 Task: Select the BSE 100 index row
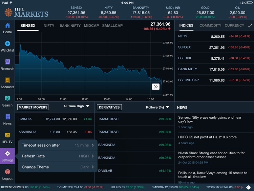(x=214, y=58)
